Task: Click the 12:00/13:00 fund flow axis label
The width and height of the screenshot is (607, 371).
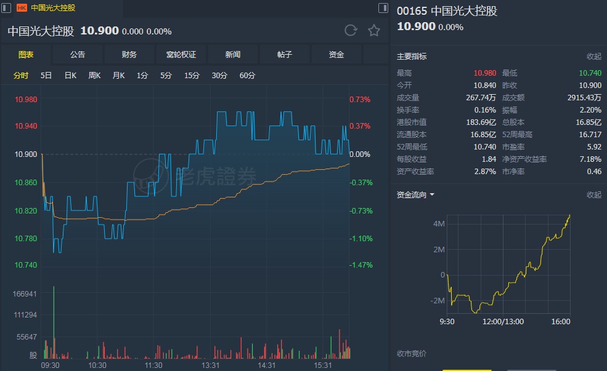Action: pos(503,322)
